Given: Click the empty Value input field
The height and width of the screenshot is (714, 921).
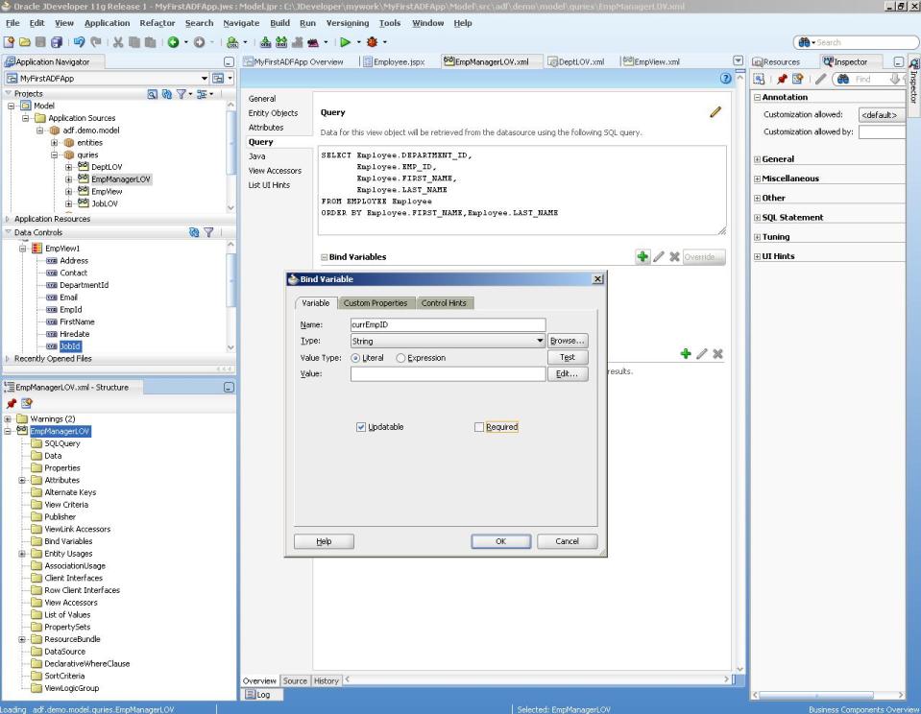Looking at the screenshot, I should [x=448, y=373].
